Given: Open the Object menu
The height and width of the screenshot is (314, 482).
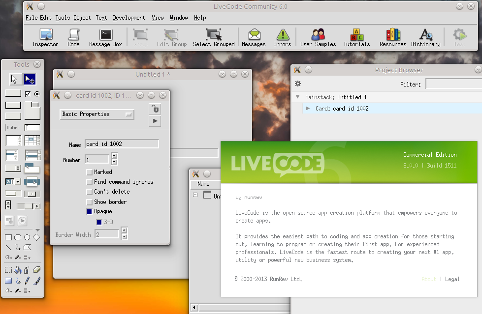Looking at the screenshot, I should 82,18.
